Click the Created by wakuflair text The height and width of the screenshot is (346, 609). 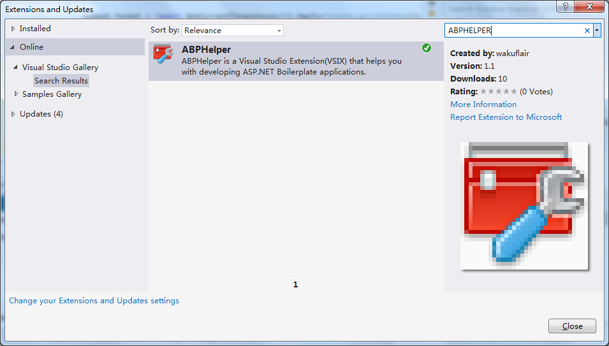(x=490, y=53)
